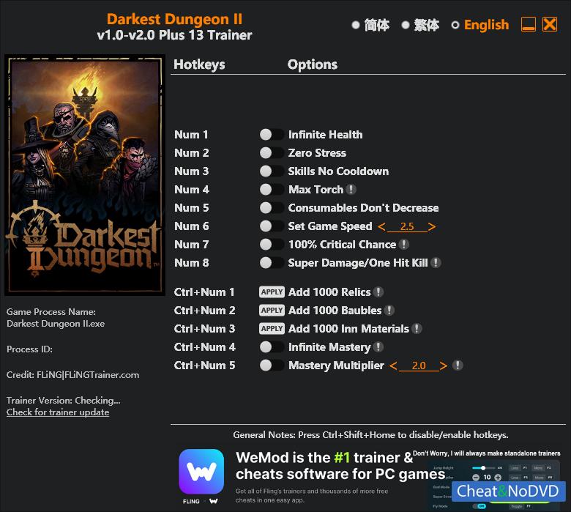
Task: Enable Infinite Mastery toggle
Action: (x=272, y=347)
